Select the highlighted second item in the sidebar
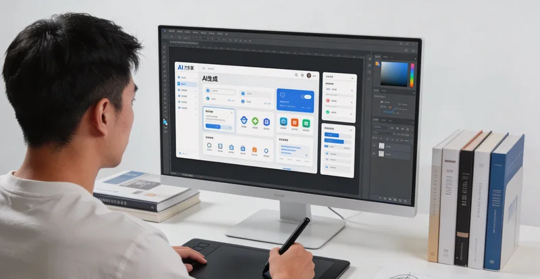The width and height of the screenshot is (540, 279). click(186, 84)
